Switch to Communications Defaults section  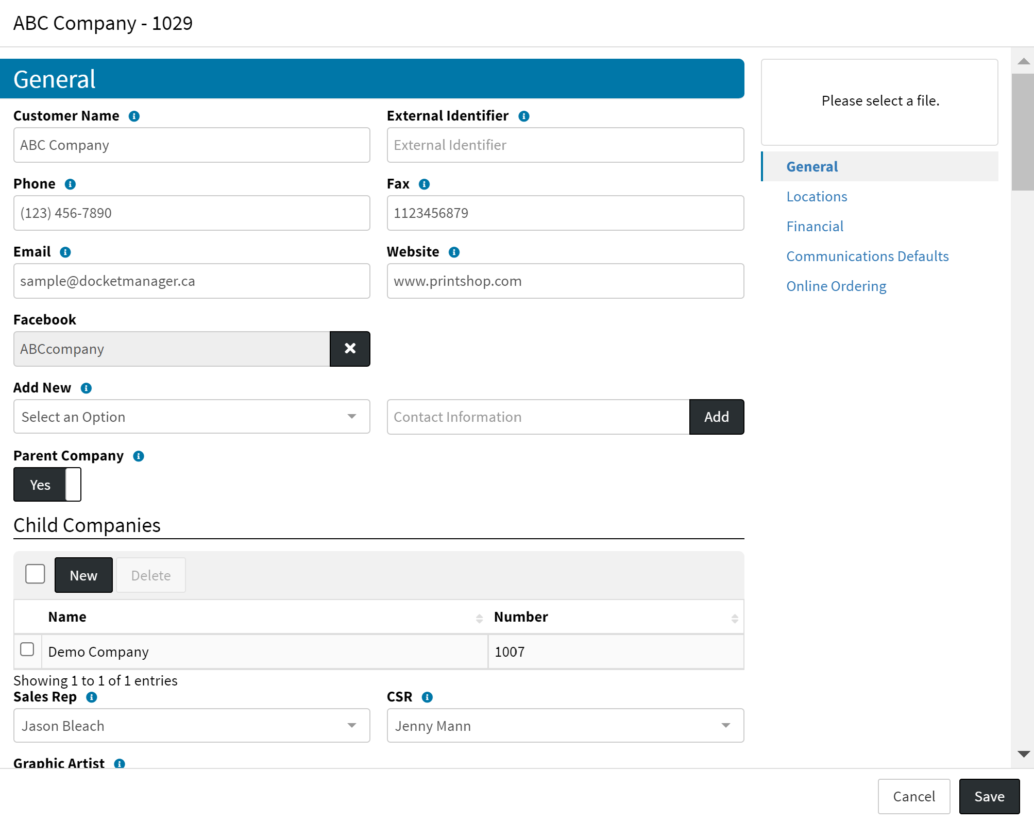point(867,256)
